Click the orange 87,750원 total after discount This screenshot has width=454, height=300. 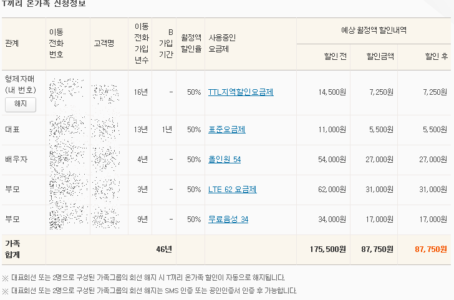pyautogui.click(x=431, y=249)
